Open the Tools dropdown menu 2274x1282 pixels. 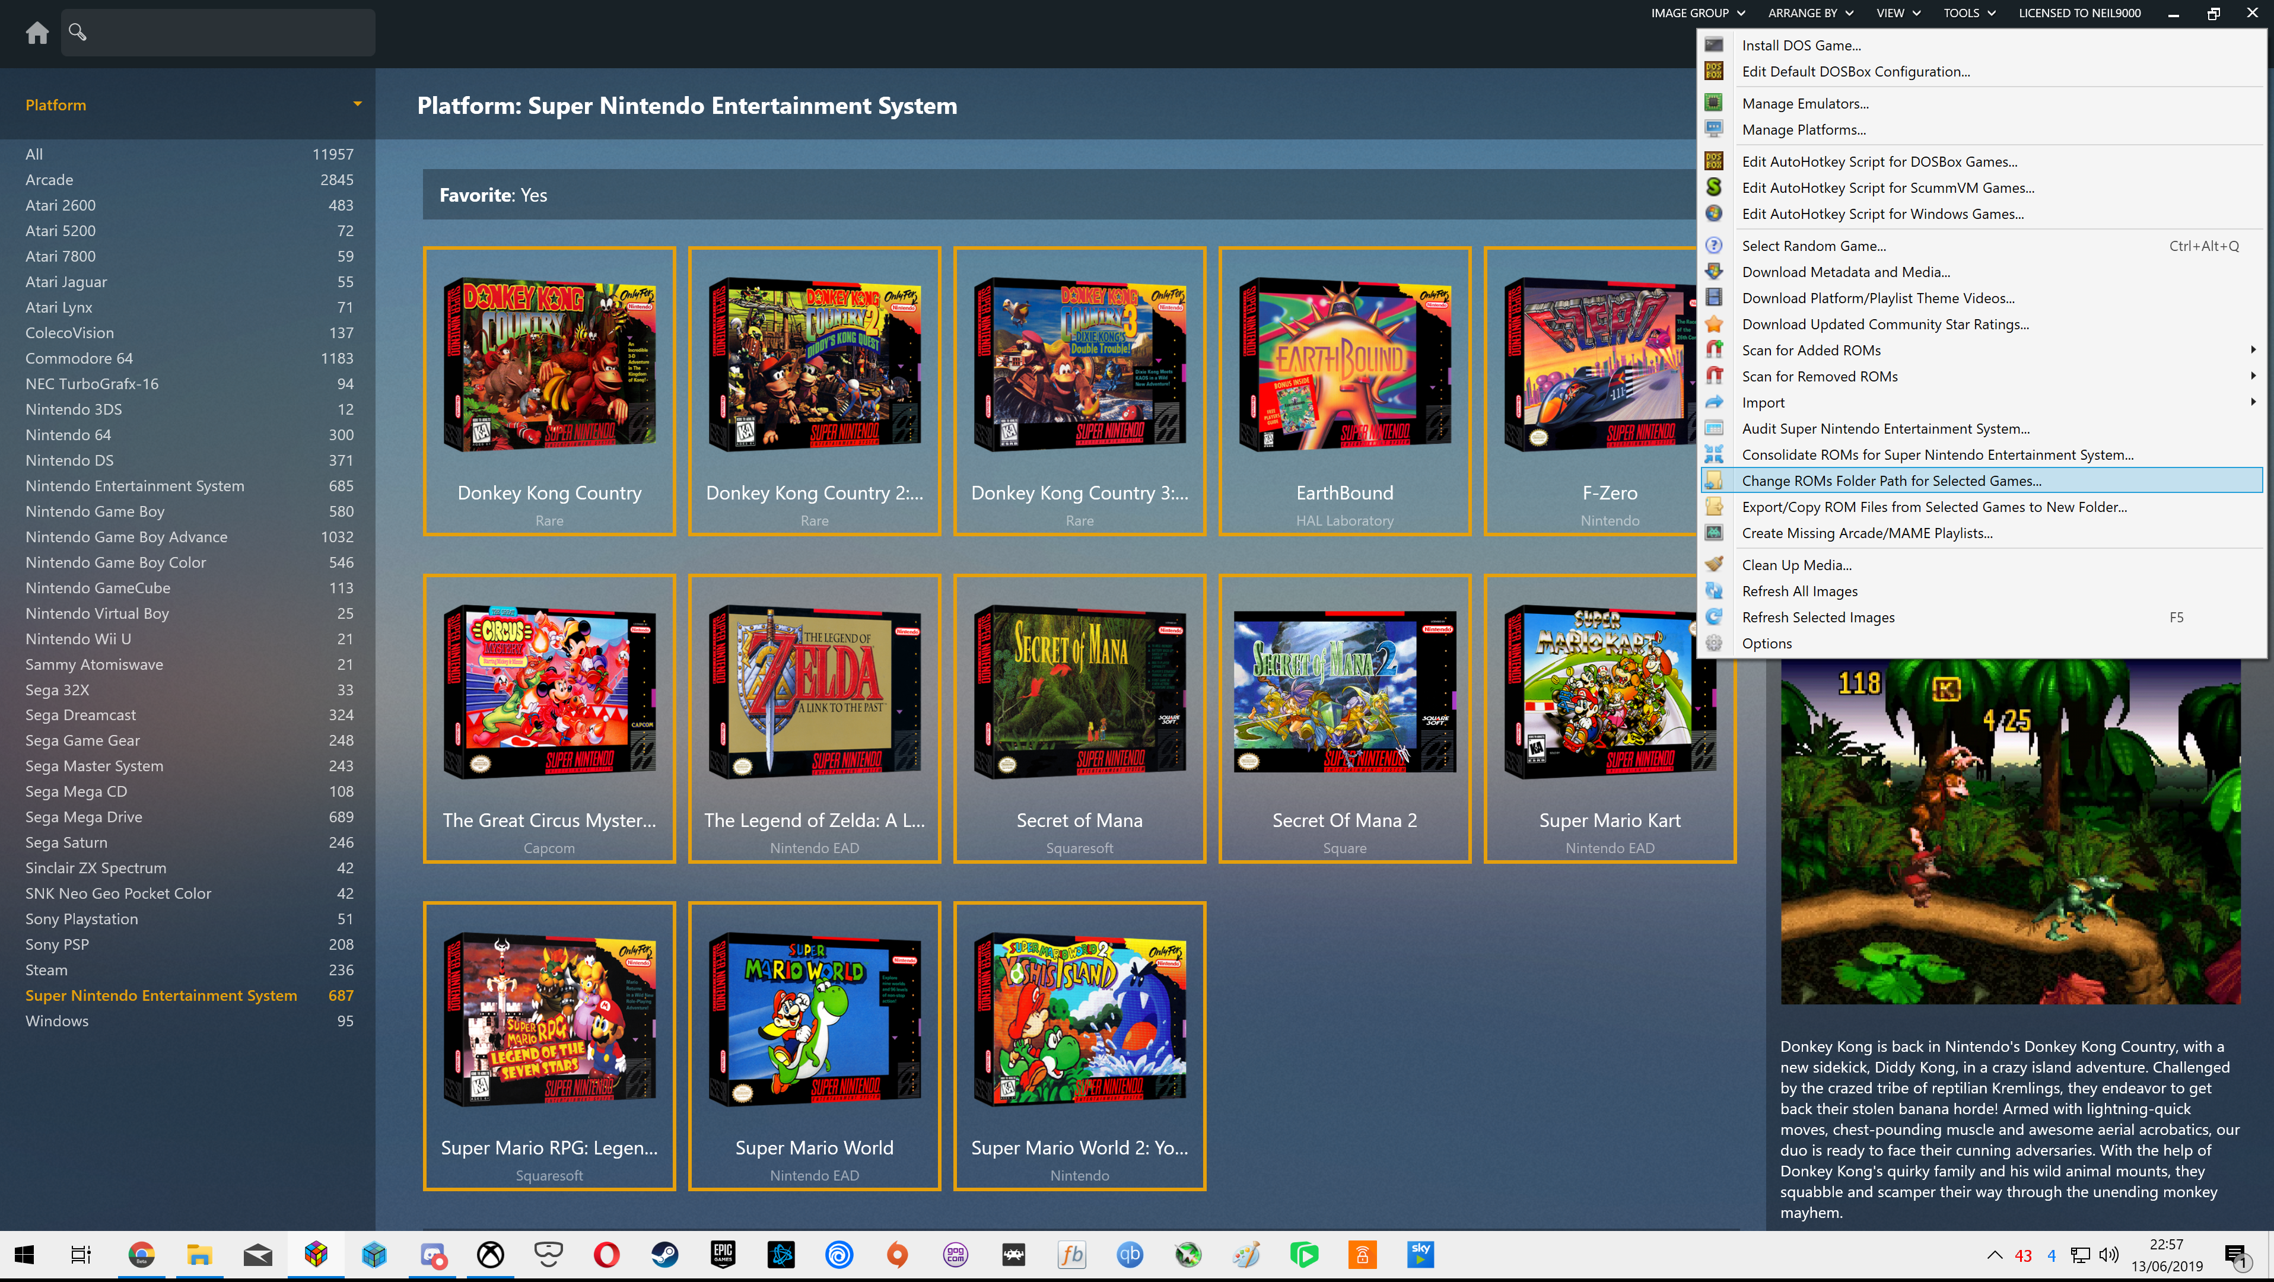pyautogui.click(x=1970, y=12)
